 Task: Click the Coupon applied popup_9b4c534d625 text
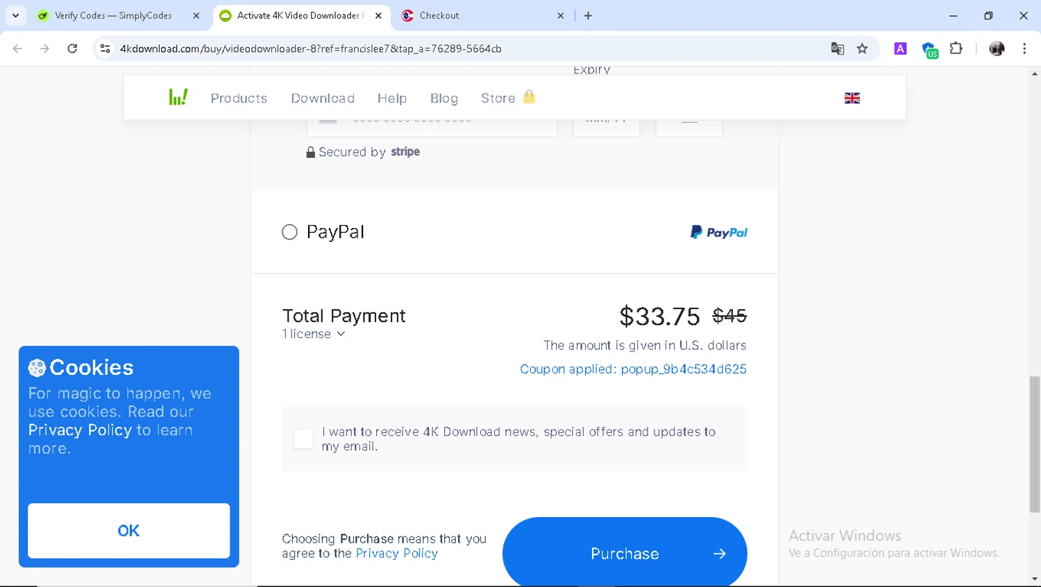pos(633,369)
